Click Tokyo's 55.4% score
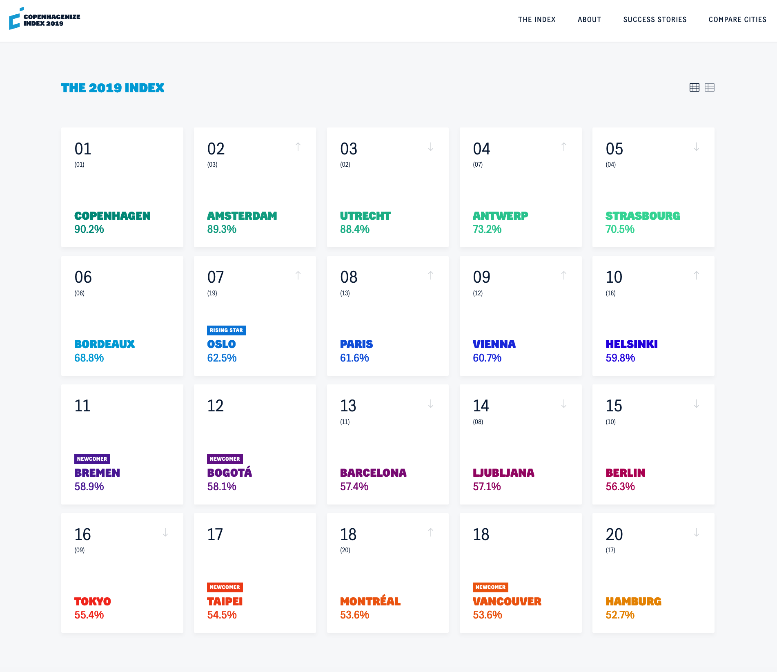777x672 pixels. [x=89, y=615]
